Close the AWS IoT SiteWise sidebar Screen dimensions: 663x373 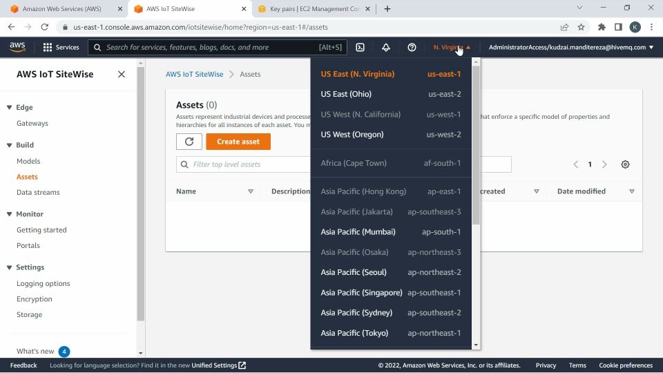pos(122,75)
